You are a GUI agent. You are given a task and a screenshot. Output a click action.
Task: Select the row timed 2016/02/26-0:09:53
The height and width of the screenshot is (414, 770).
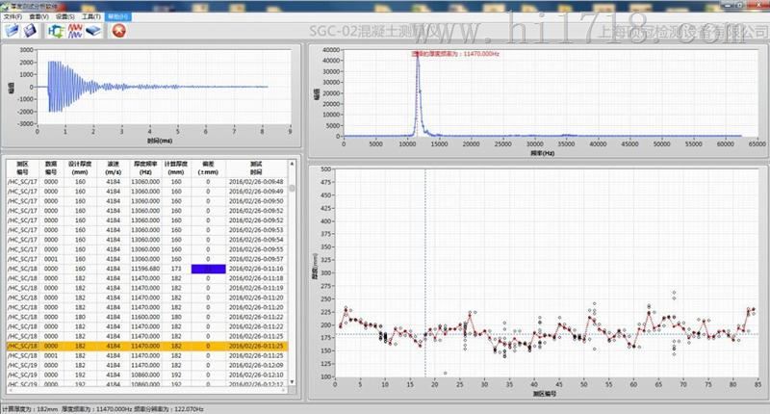coord(147,230)
